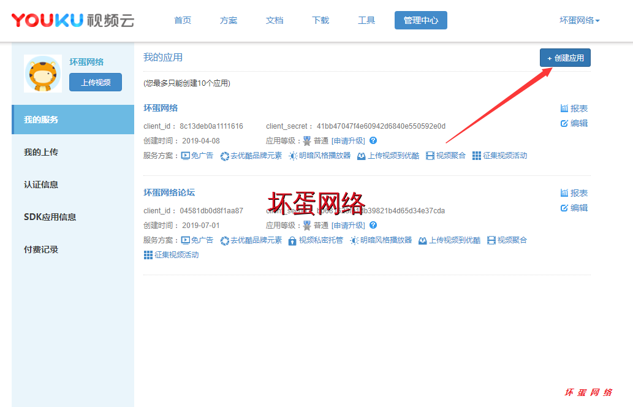The height and width of the screenshot is (407, 633).
Task: Click the 普通 medal icon for 坏蛋网络
Action: 307,140
